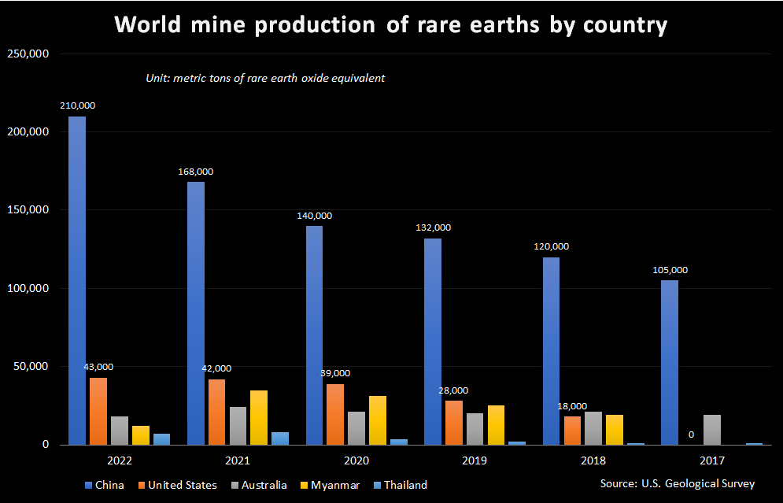This screenshot has width=783, height=503.
Task: Select the 2022 Thailand bar
Action: [x=161, y=439]
